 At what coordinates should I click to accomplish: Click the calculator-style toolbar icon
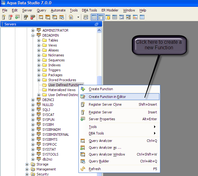[x=86, y=17]
